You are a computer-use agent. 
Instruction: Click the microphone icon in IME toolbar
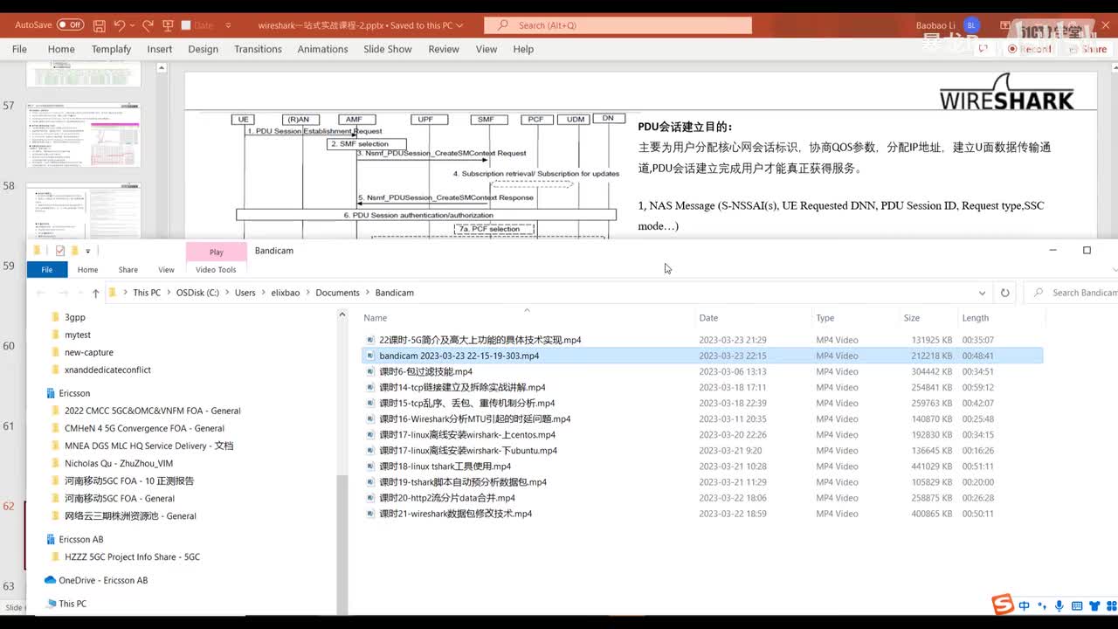click(1059, 605)
